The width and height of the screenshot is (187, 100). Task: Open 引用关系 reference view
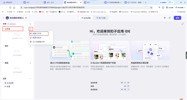(11, 24)
